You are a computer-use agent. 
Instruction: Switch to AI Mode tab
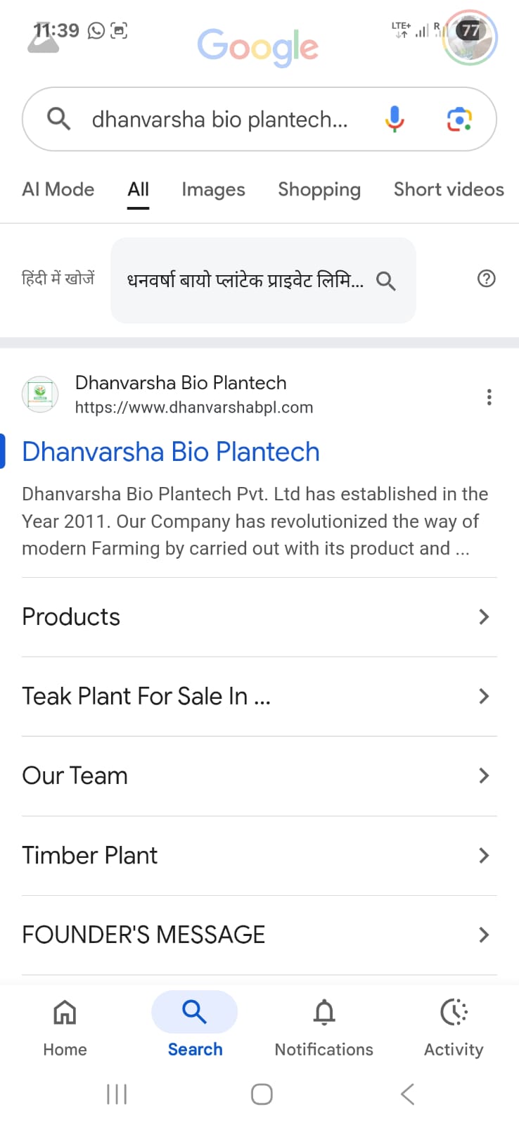(x=58, y=189)
